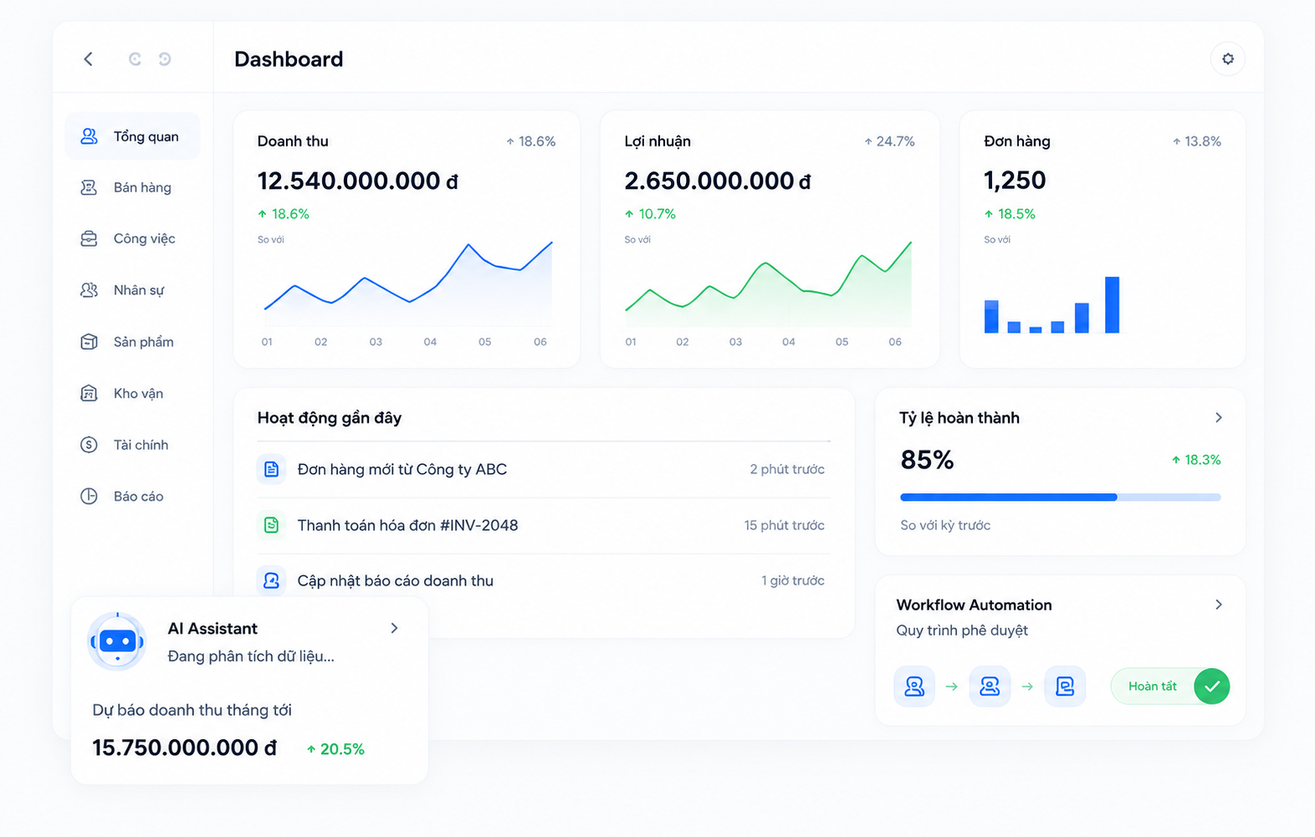Select the Nhân sự sidebar item

click(x=132, y=290)
